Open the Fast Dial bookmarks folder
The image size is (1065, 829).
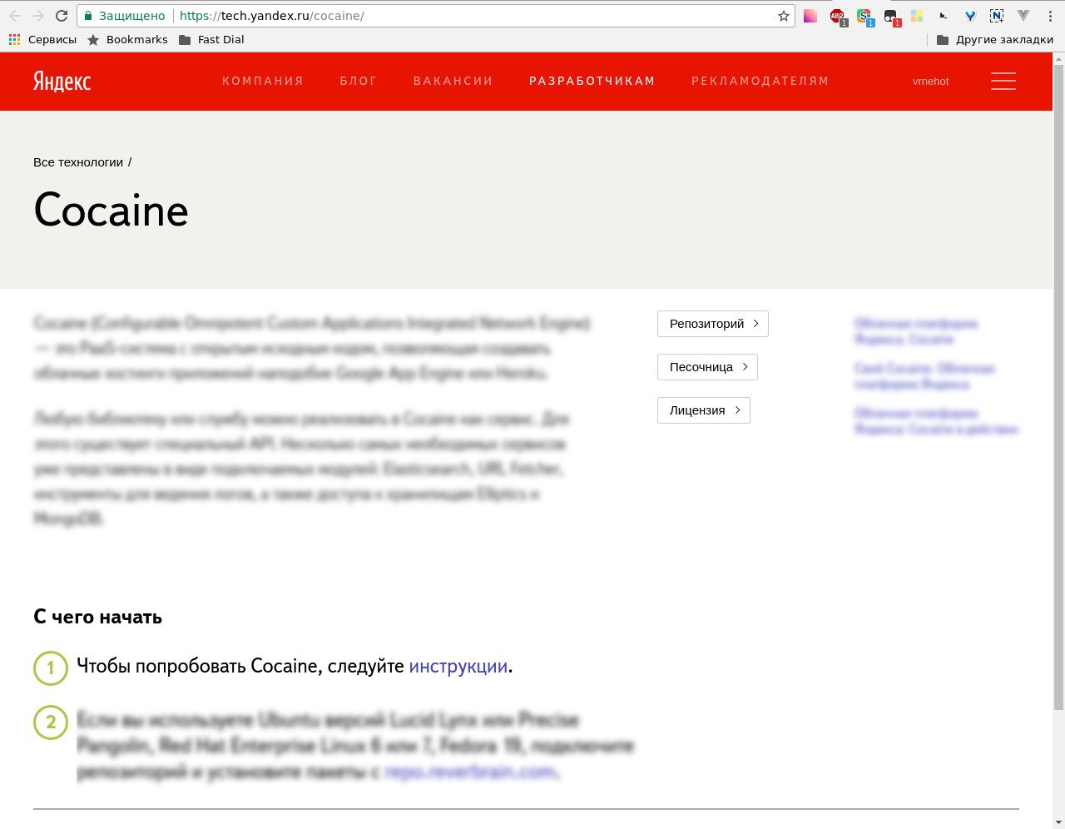211,39
